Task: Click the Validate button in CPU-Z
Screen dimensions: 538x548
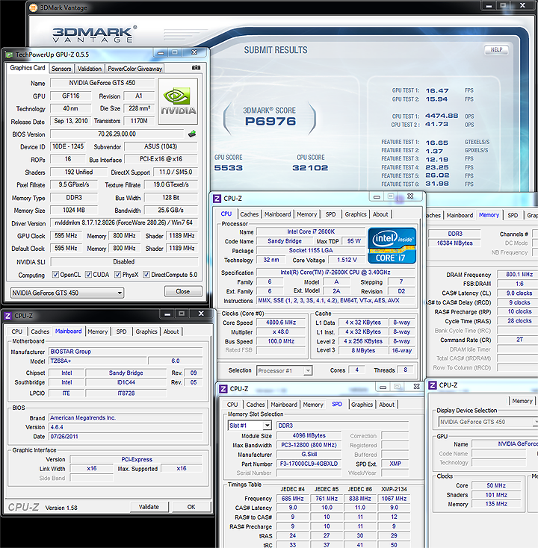Action: [149, 507]
